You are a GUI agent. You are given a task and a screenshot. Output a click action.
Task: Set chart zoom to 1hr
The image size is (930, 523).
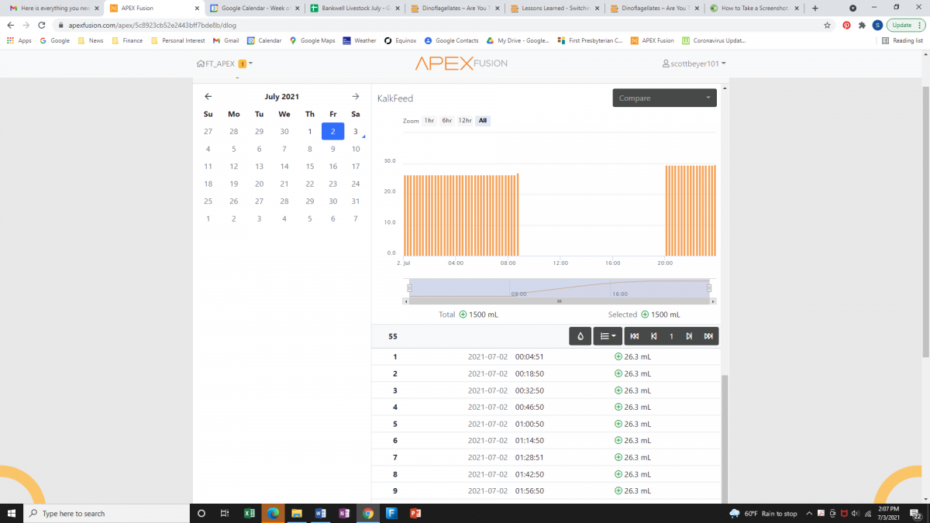[429, 121]
